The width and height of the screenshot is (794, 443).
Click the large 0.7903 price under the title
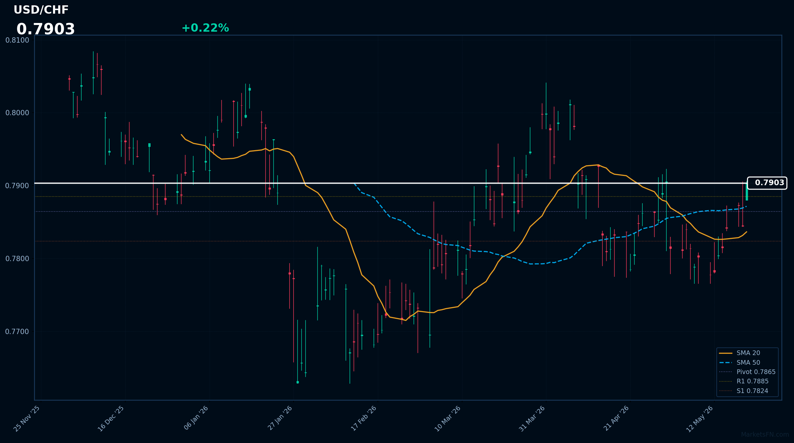[46, 29]
